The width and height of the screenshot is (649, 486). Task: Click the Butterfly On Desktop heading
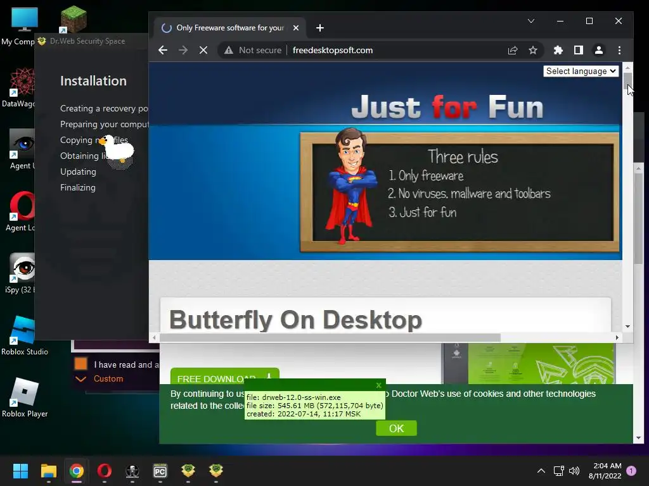(295, 320)
